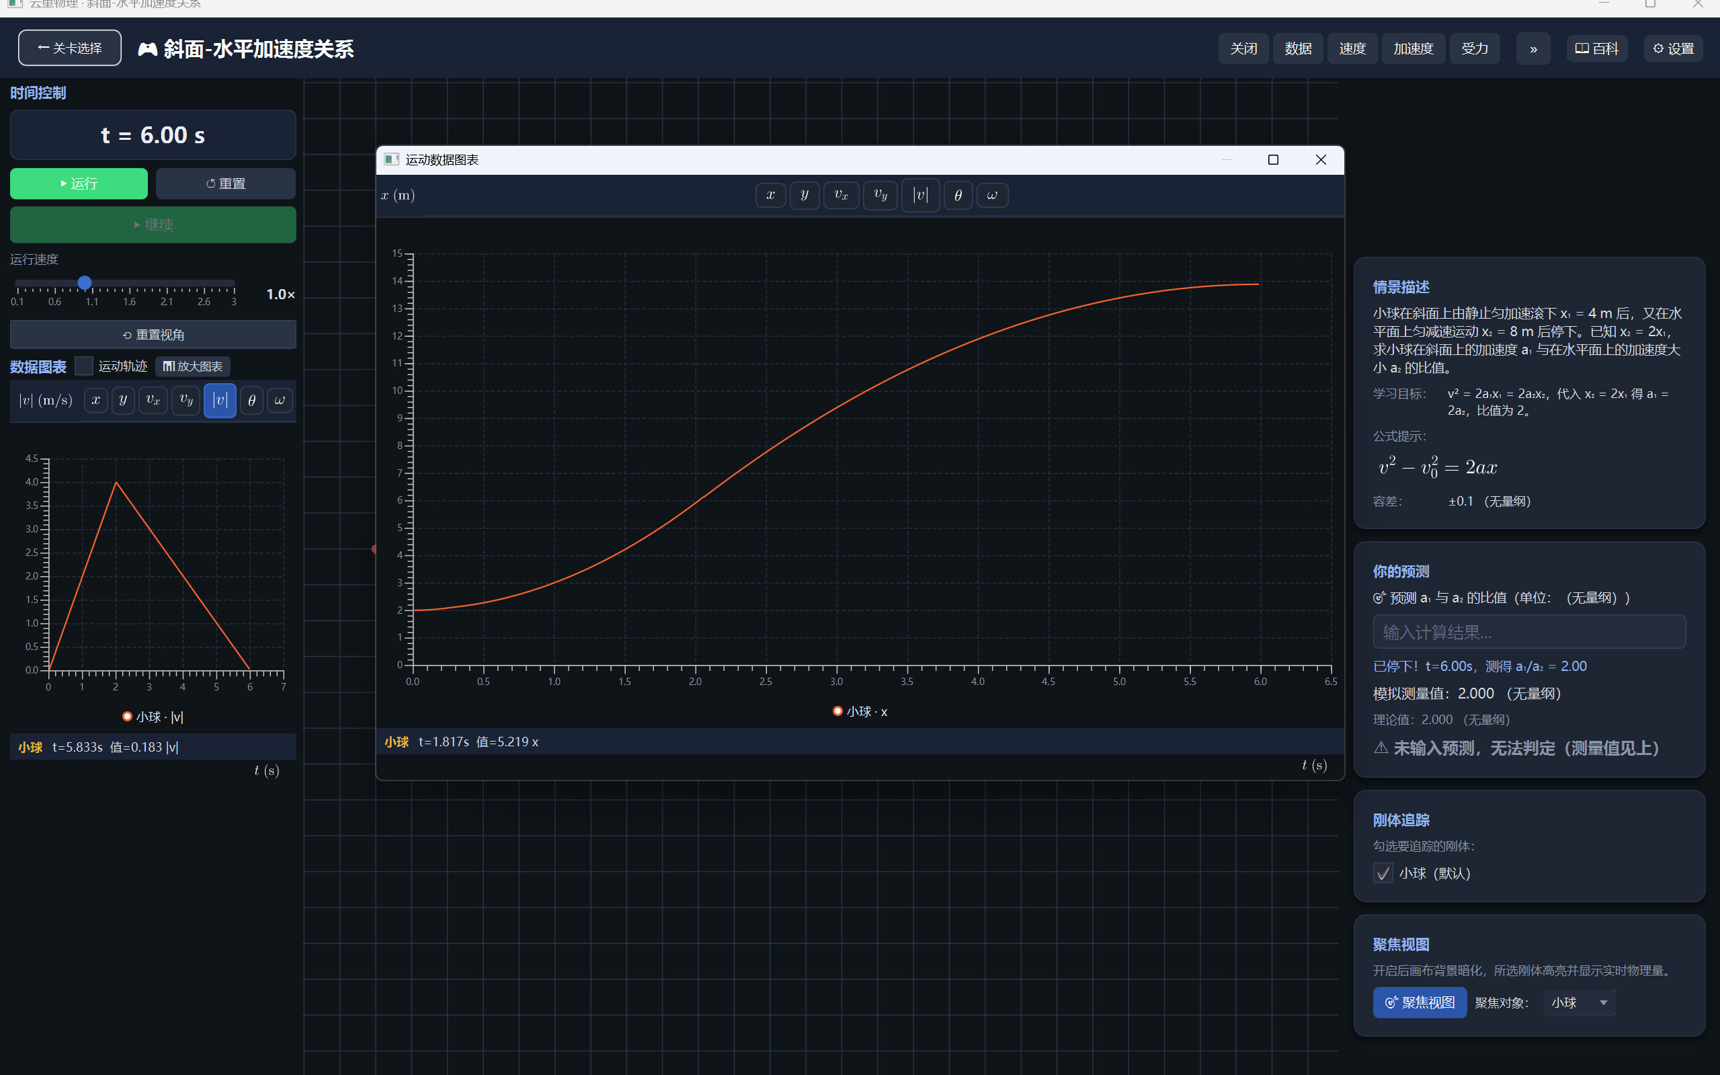Image resolution: width=1720 pixels, height=1075 pixels.
Task: Switch to 速度 display mode
Action: 1352,49
